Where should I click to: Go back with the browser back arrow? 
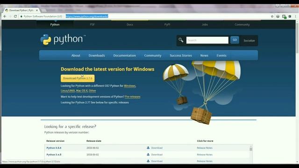point(5,16)
